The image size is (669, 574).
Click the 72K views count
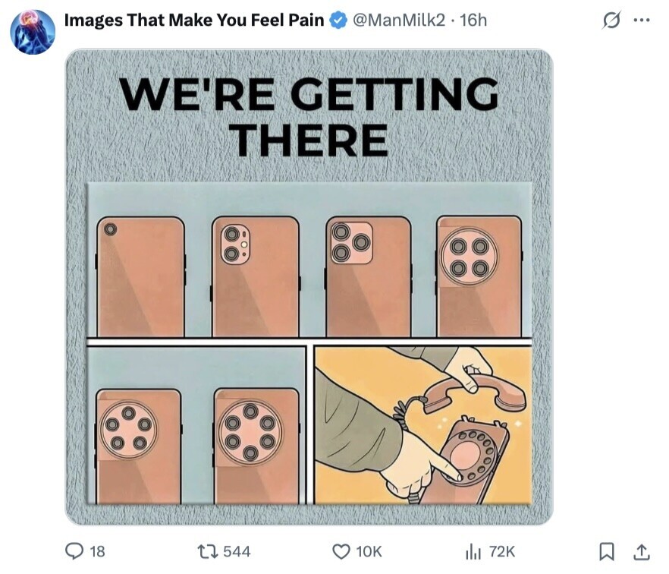point(501,552)
